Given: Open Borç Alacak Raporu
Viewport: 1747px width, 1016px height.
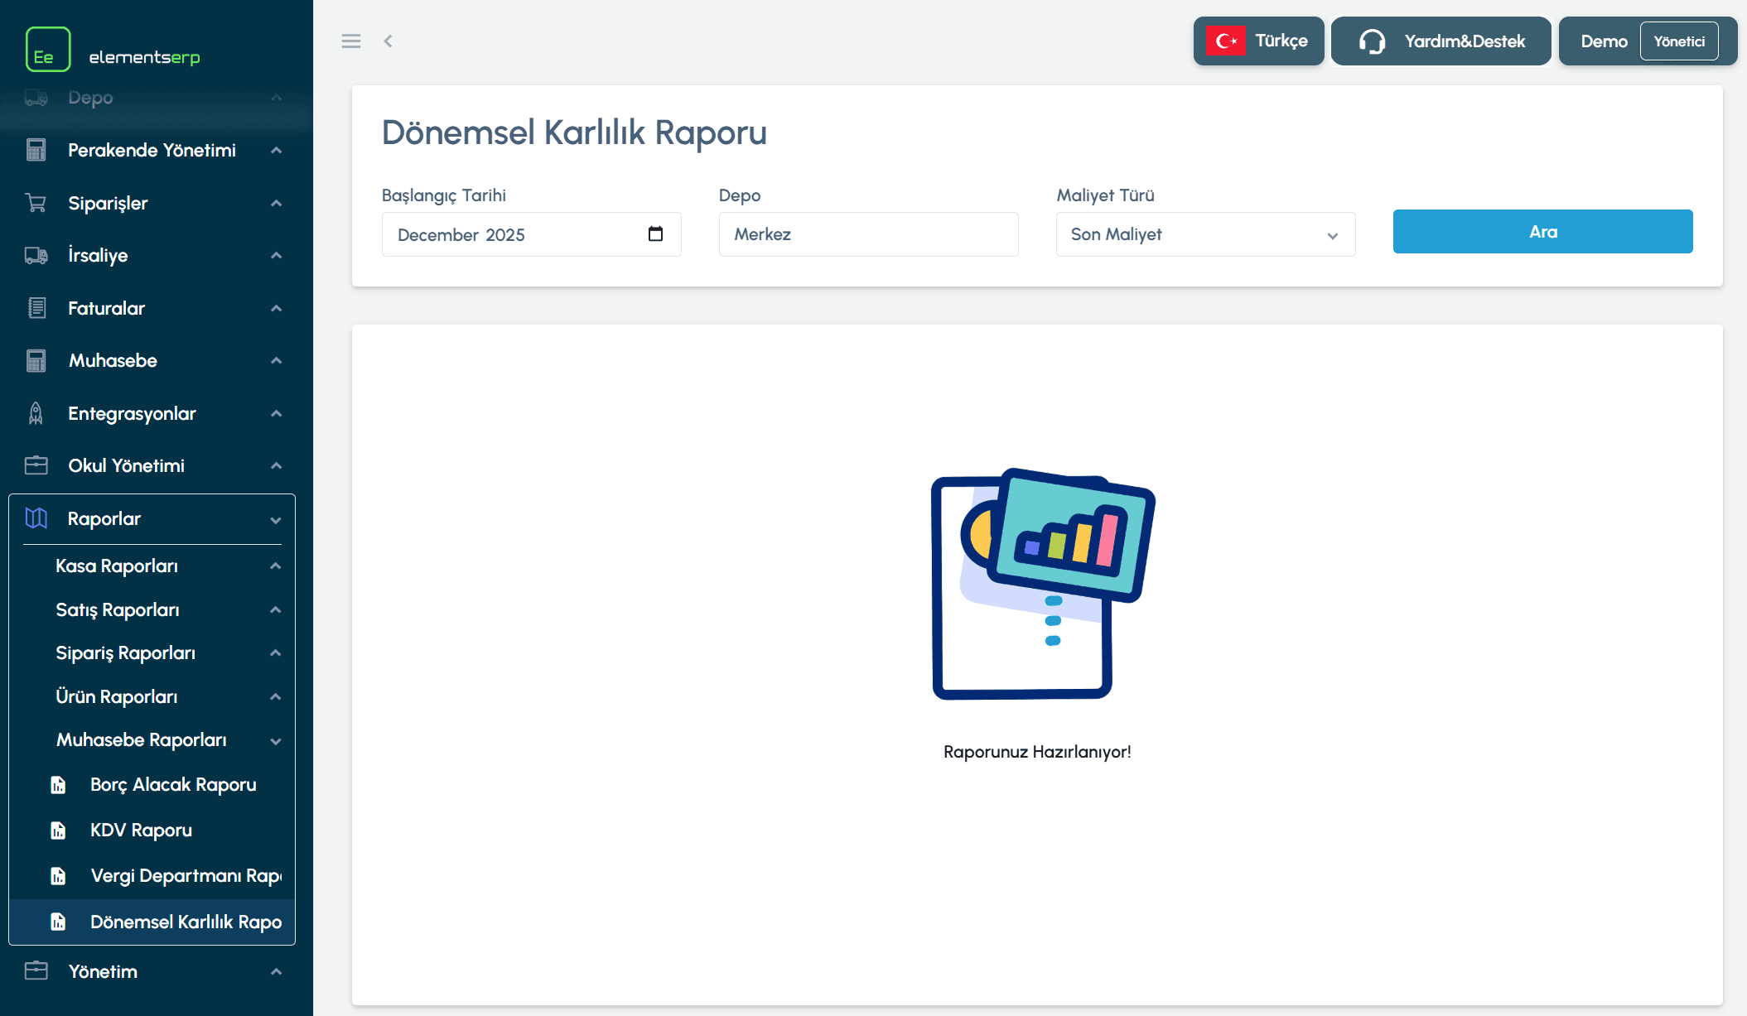Looking at the screenshot, I should tap(172, 785).
